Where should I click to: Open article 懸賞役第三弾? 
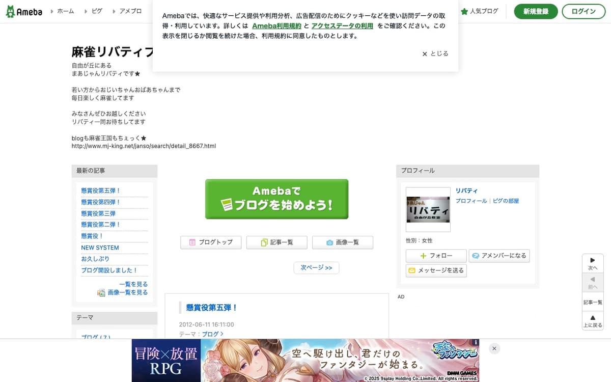tap(98, 213)
